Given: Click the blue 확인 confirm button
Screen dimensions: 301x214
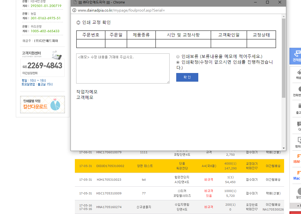Looking at the screenshot, I should tap(187, 77).
